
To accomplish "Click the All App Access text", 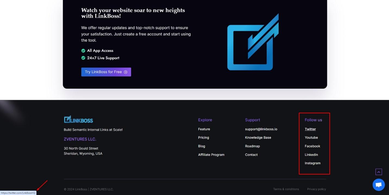I will tap(100, 51).
